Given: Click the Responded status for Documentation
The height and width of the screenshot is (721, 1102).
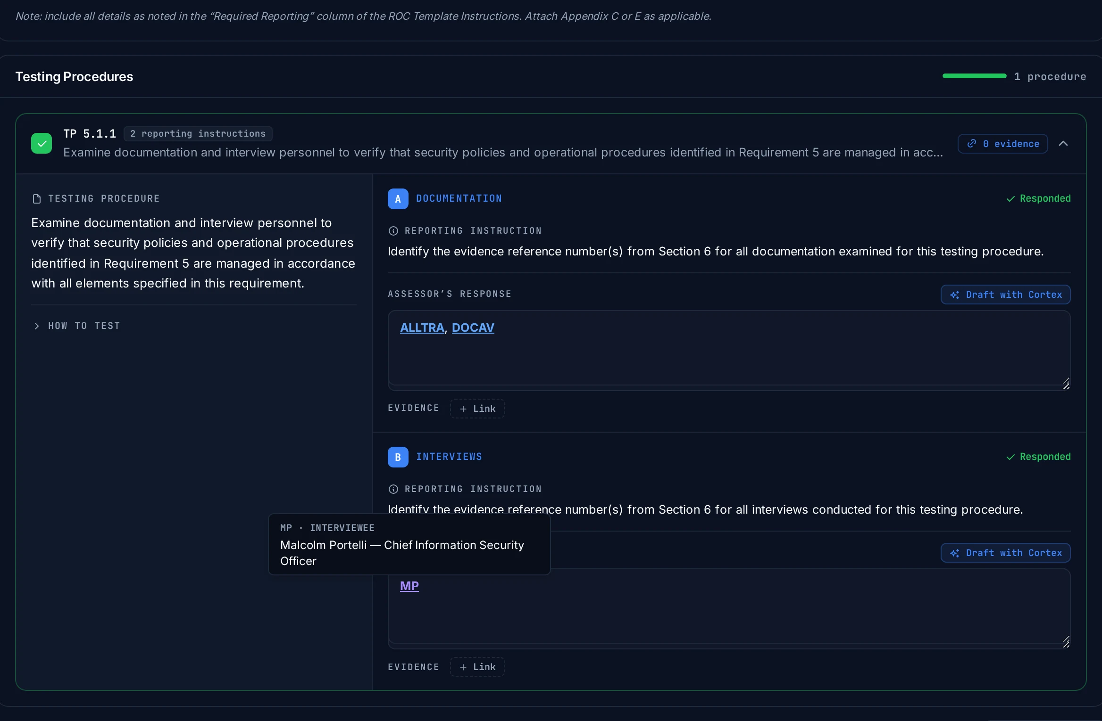Looking at the screenshot, I should click(1038, 198).
